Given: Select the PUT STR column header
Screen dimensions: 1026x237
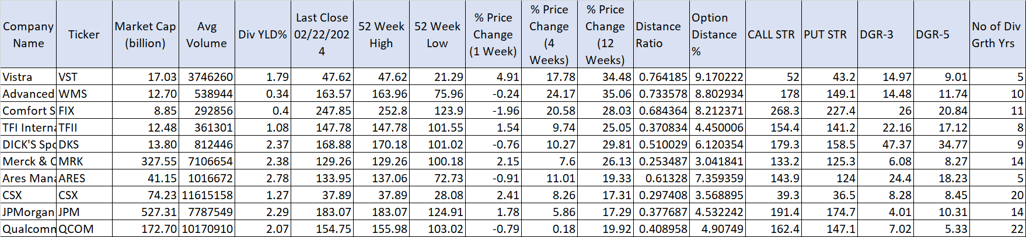Looking at the screenshot, I should coord(829,34).
